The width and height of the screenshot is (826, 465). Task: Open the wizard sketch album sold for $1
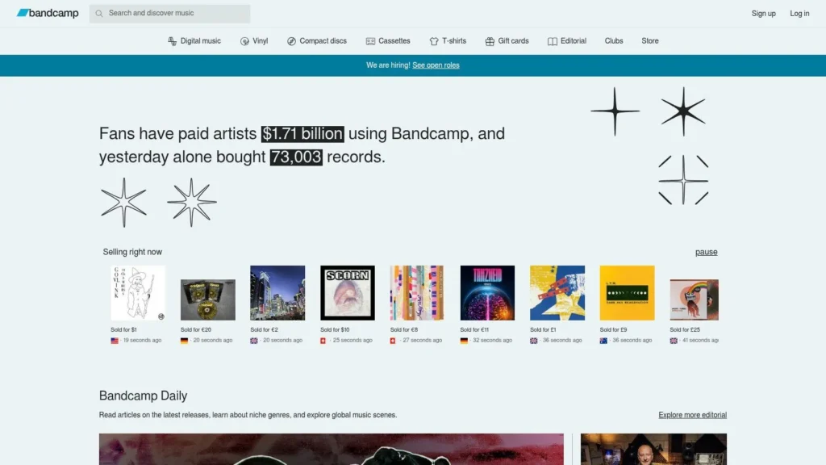click(137, 292)
